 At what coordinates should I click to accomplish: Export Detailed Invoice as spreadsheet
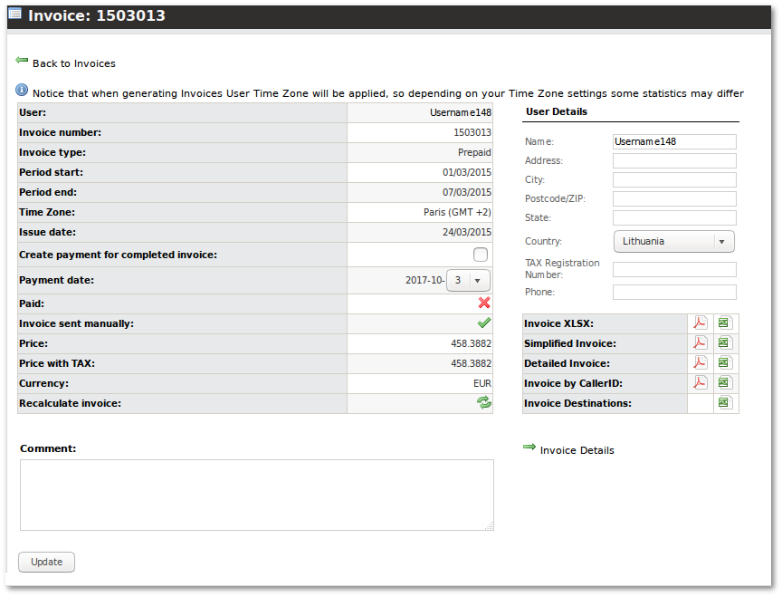pos(724,363)
